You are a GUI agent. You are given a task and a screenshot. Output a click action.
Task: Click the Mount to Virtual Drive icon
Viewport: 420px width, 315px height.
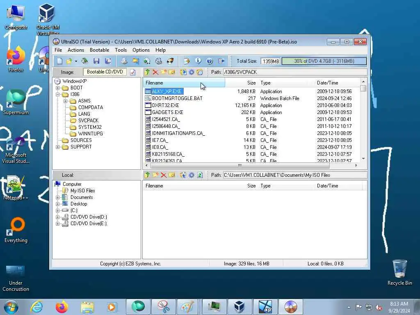tap(159, 61)
